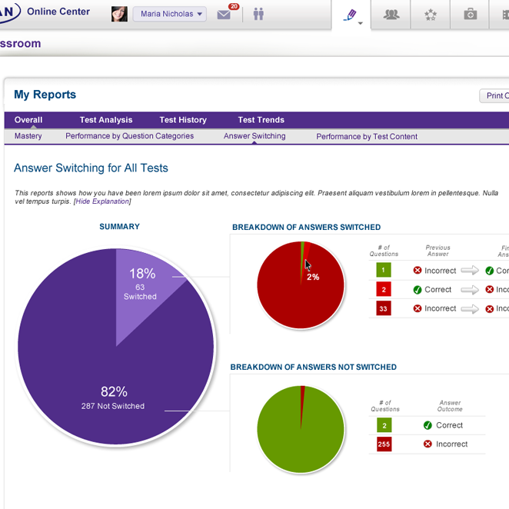Open the Test Trends tab
Viewport: 509px width, 509px height.
261,120
